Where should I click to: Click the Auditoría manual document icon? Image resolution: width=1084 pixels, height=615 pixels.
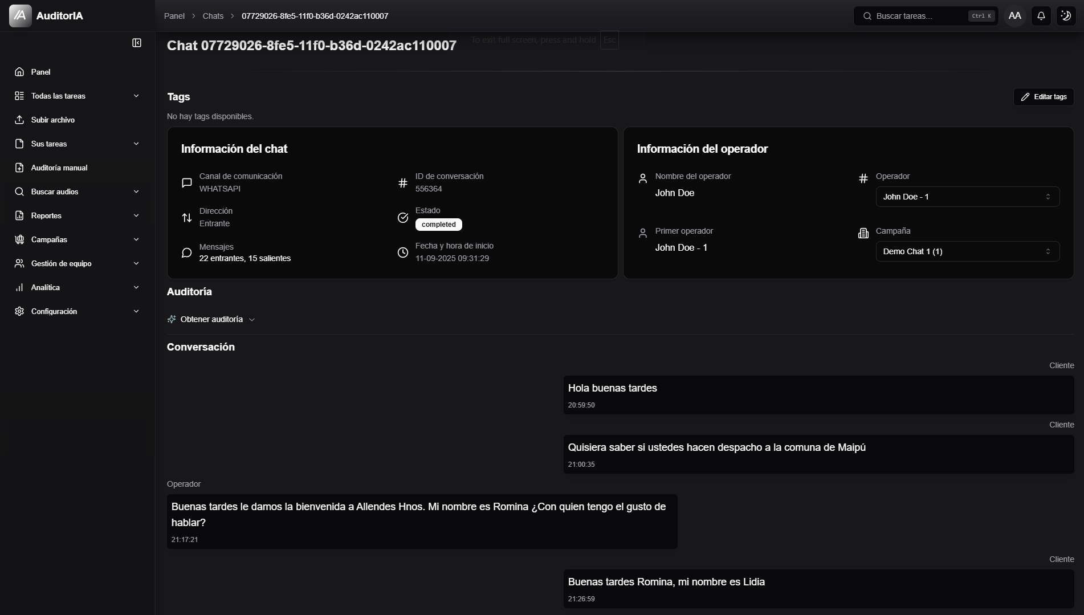[x=19, y=168]
